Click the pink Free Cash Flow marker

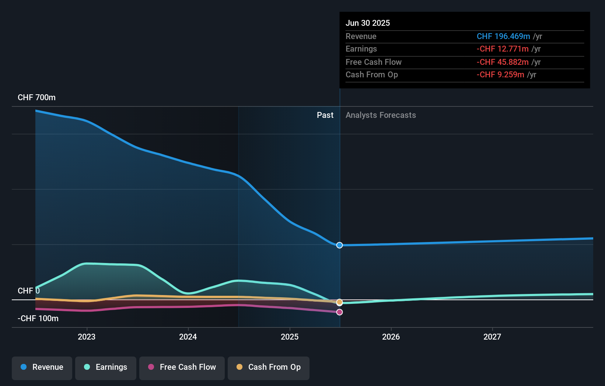(340, 312)
